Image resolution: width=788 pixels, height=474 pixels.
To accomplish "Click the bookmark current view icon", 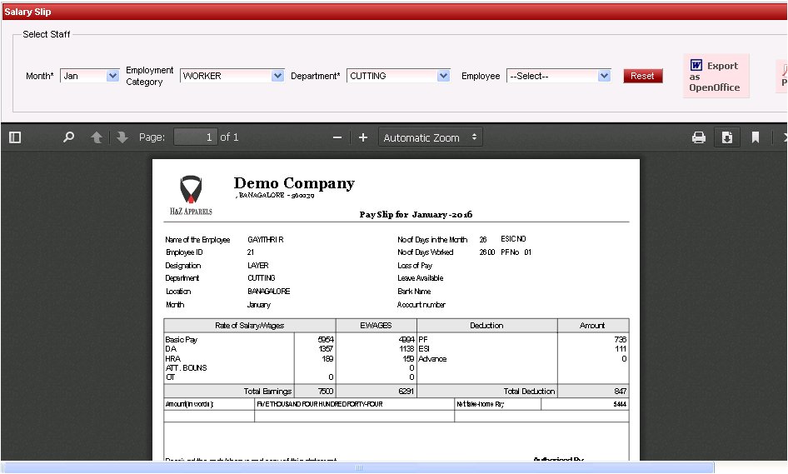I will (x=756, y=137).
